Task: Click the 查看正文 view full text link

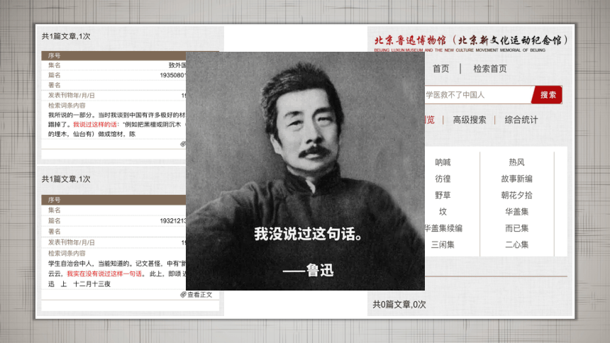Action: coord(199,295)
